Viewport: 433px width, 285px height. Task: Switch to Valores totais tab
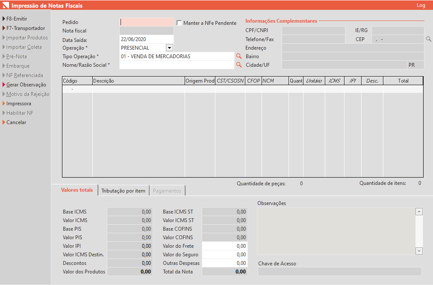pos(77,190)
